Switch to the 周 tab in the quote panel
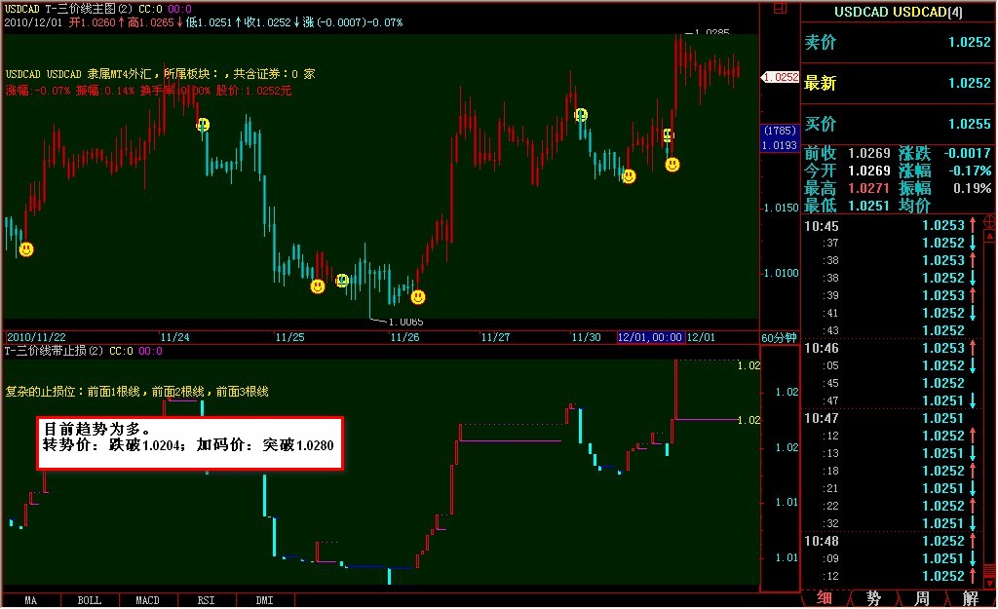The image size is (998, 609). (922, 598)
